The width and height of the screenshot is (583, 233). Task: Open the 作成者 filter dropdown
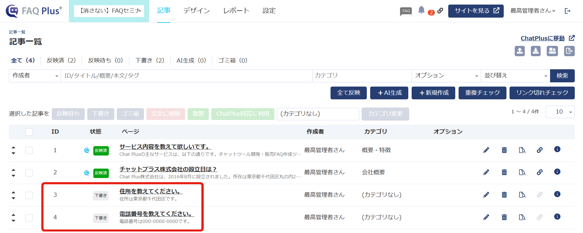point(35,76)
